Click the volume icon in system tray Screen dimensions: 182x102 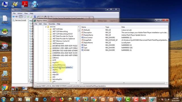pos(169,99)
